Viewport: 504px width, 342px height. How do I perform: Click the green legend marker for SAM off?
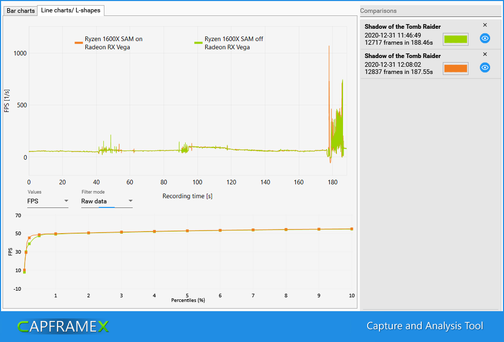(198, 43)
